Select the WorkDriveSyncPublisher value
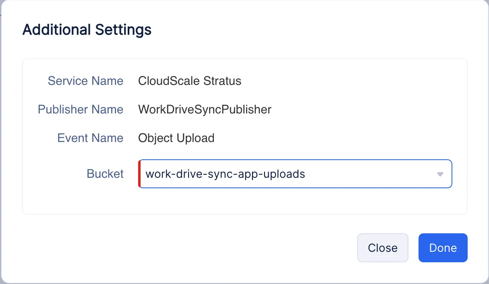Screen dimensions: 489x284 (205, 109)
